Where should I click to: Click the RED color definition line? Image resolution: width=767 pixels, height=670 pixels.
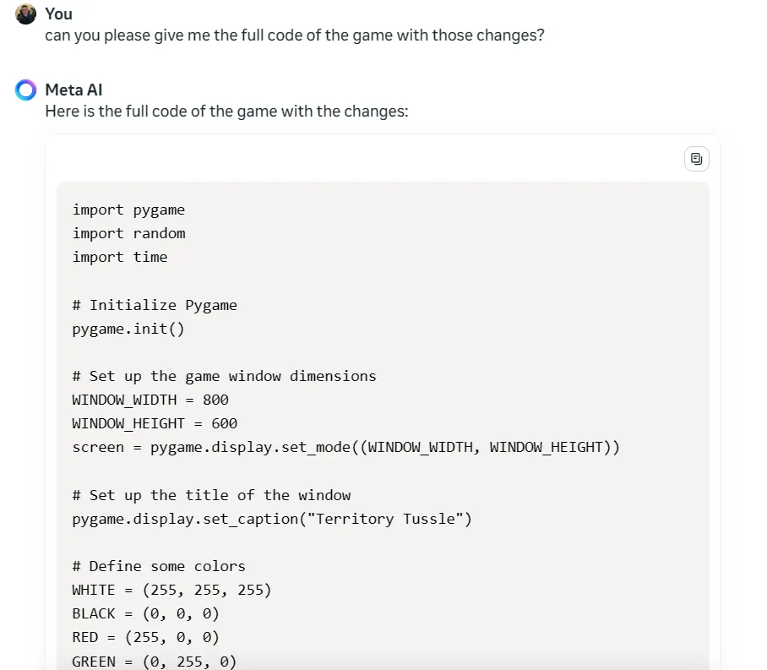145,637
